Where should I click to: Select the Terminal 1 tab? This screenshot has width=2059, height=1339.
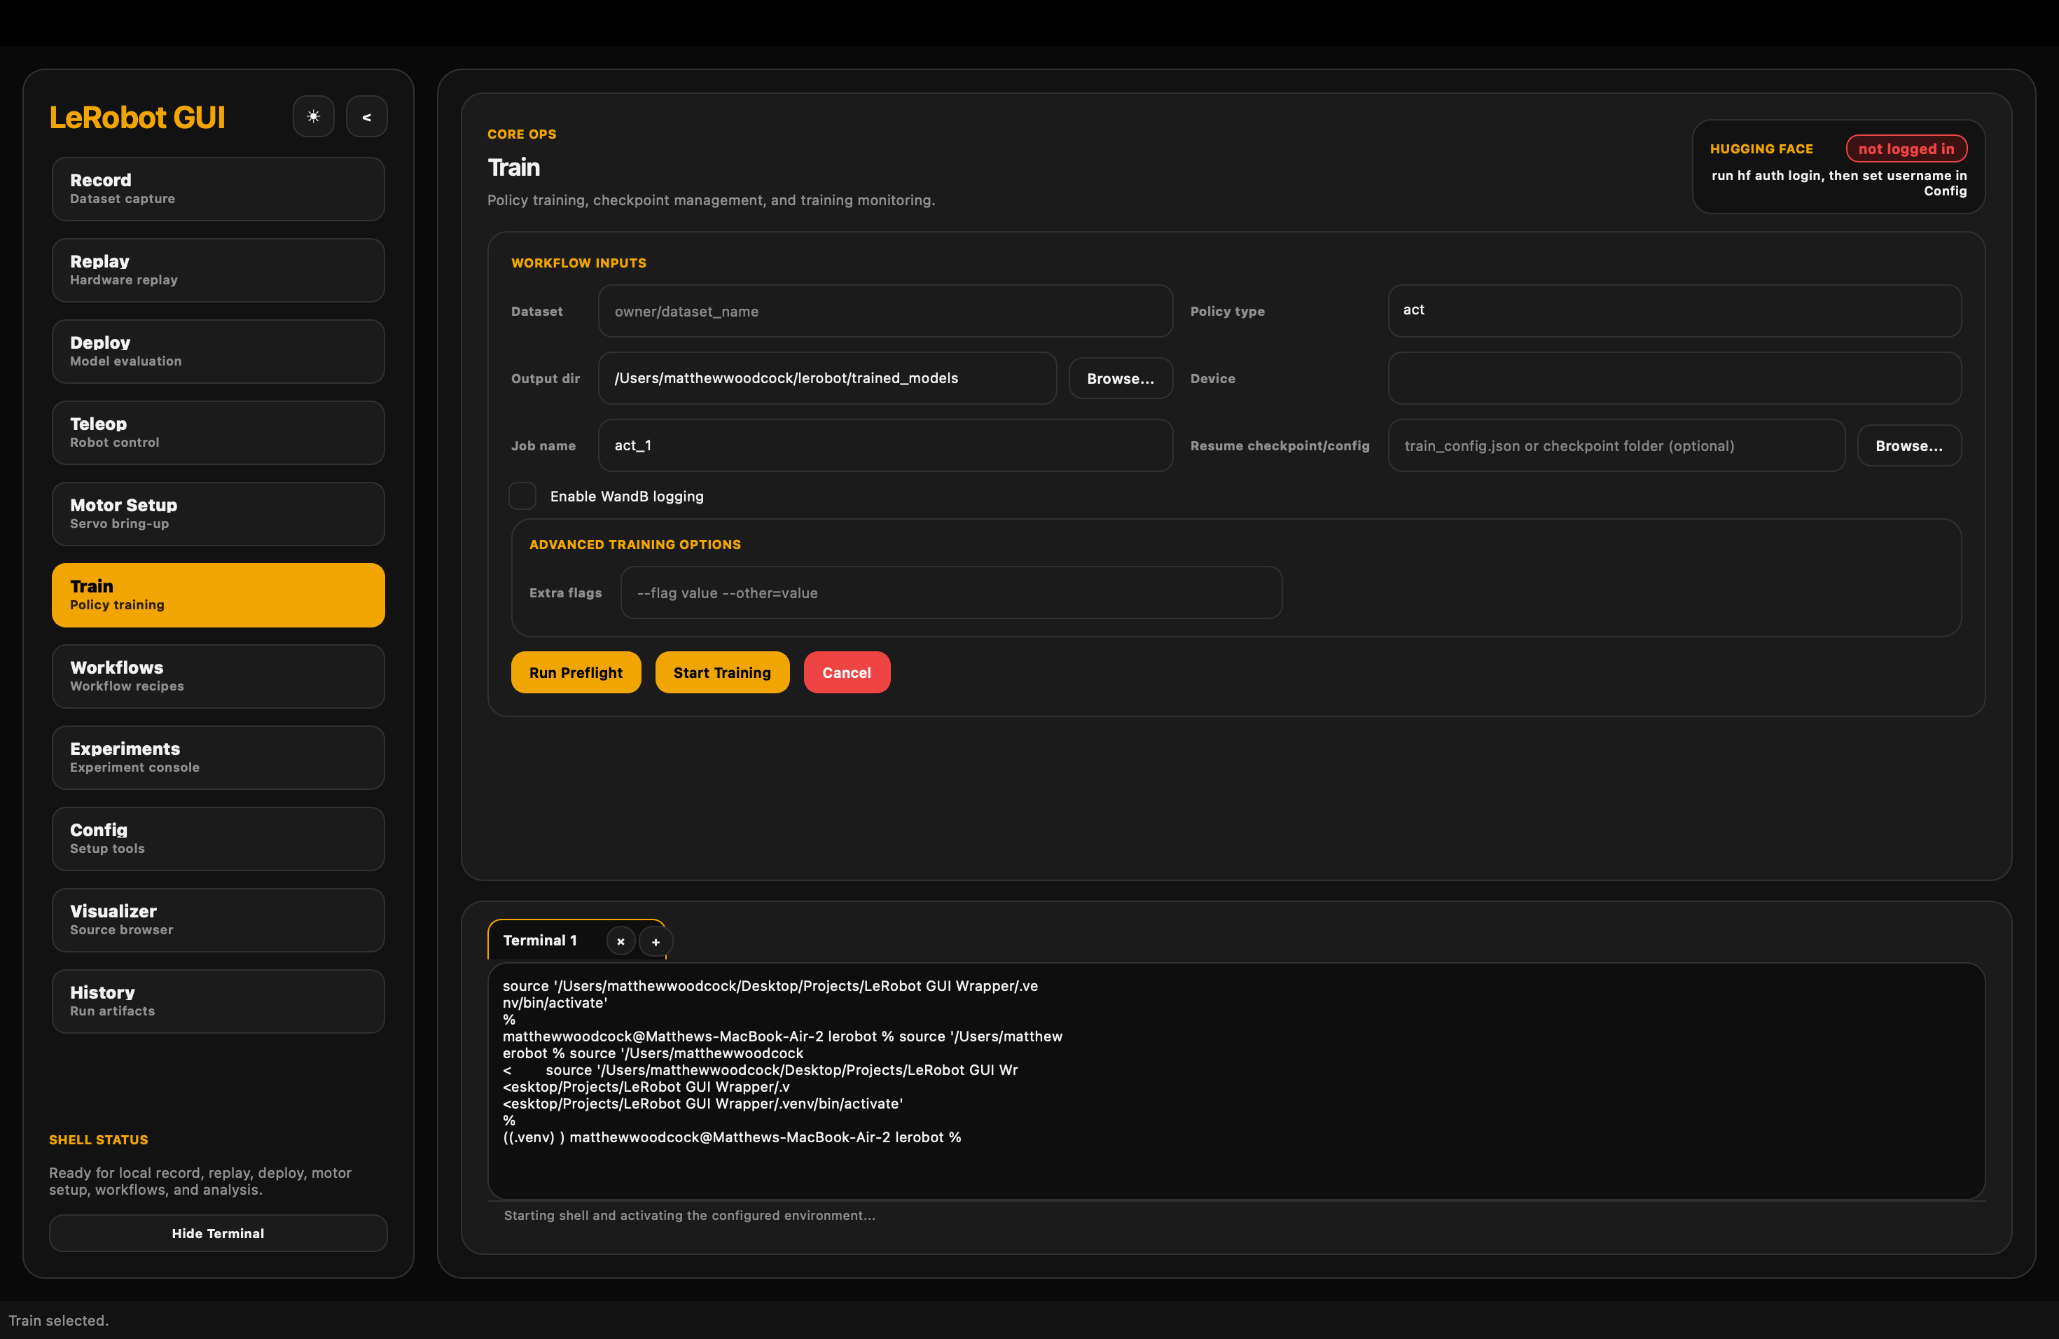[x=541, y=941]
